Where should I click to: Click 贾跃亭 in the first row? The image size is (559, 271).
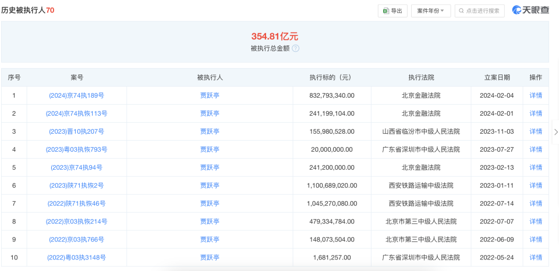tap(210, 95)
